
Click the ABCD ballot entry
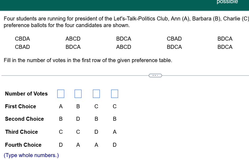(73, 39)
